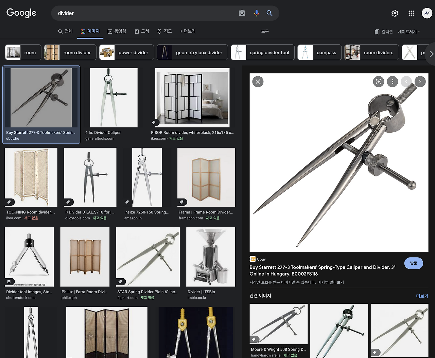Expand the 세이프서치 dropdown
435x358 pixels.
(409, 32)
